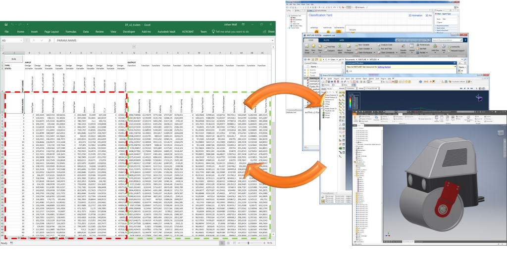
Task: Close the MATLAB getting started banner
Action: pyautogui.click(x=456, y=66)
